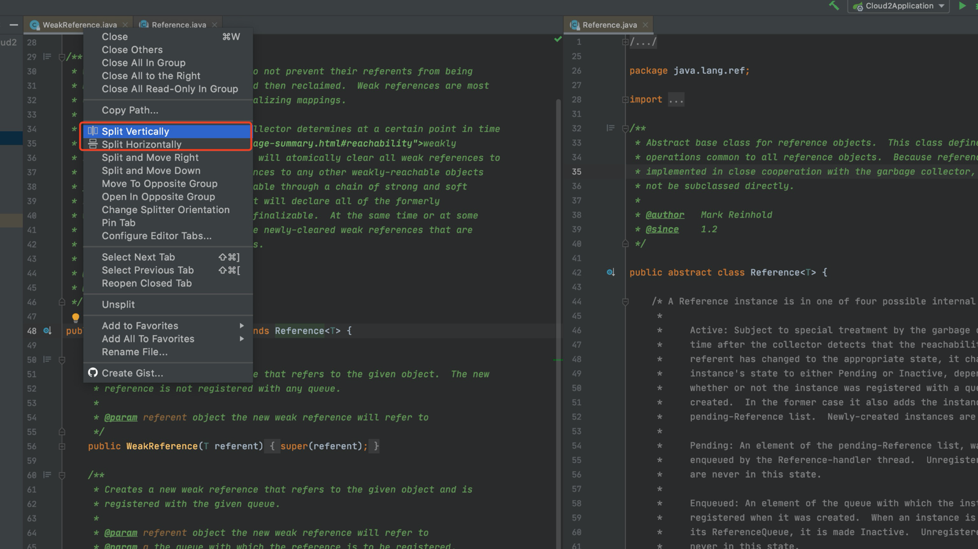Collapse the comment fold marker at line 29
Viewport: 978px width, 549px height.
click(62, 57)
